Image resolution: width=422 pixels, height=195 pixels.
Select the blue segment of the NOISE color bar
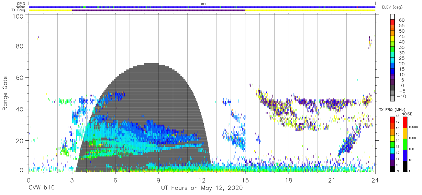coord(405,155)
